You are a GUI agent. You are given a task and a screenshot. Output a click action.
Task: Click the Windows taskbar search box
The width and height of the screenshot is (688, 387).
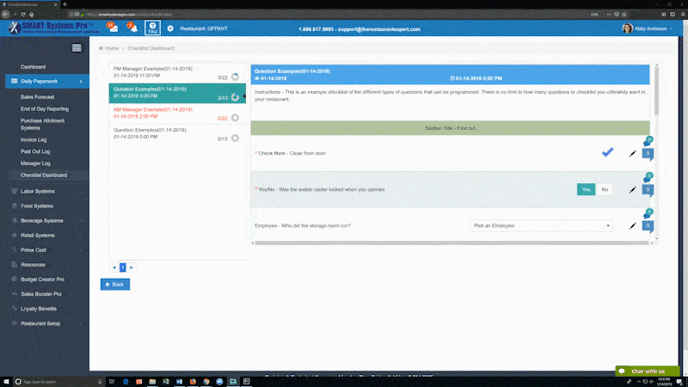pos(58,382)
